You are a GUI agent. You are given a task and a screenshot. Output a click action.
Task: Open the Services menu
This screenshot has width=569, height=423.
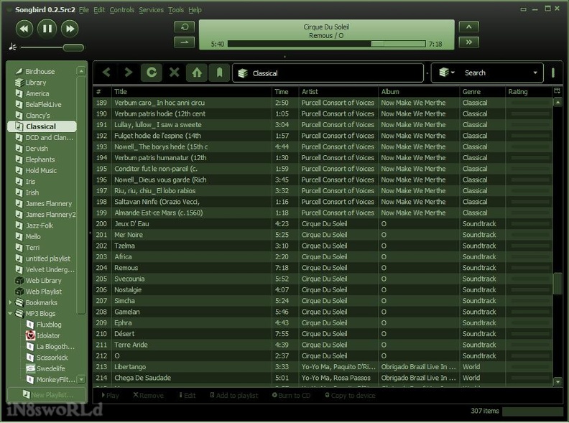tap(151, 10)
